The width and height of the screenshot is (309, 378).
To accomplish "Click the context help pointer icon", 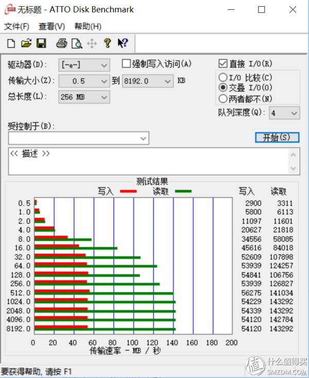I will pyautogui.click(x=123, y=43).
